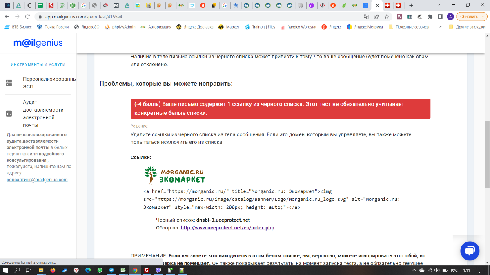
Task: Bookmark this page with star icon
Action: (x=386, y=17)
